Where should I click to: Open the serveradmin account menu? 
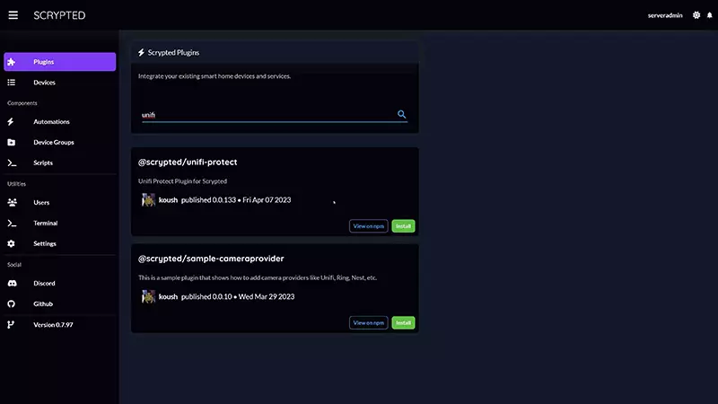coord(665,15)
